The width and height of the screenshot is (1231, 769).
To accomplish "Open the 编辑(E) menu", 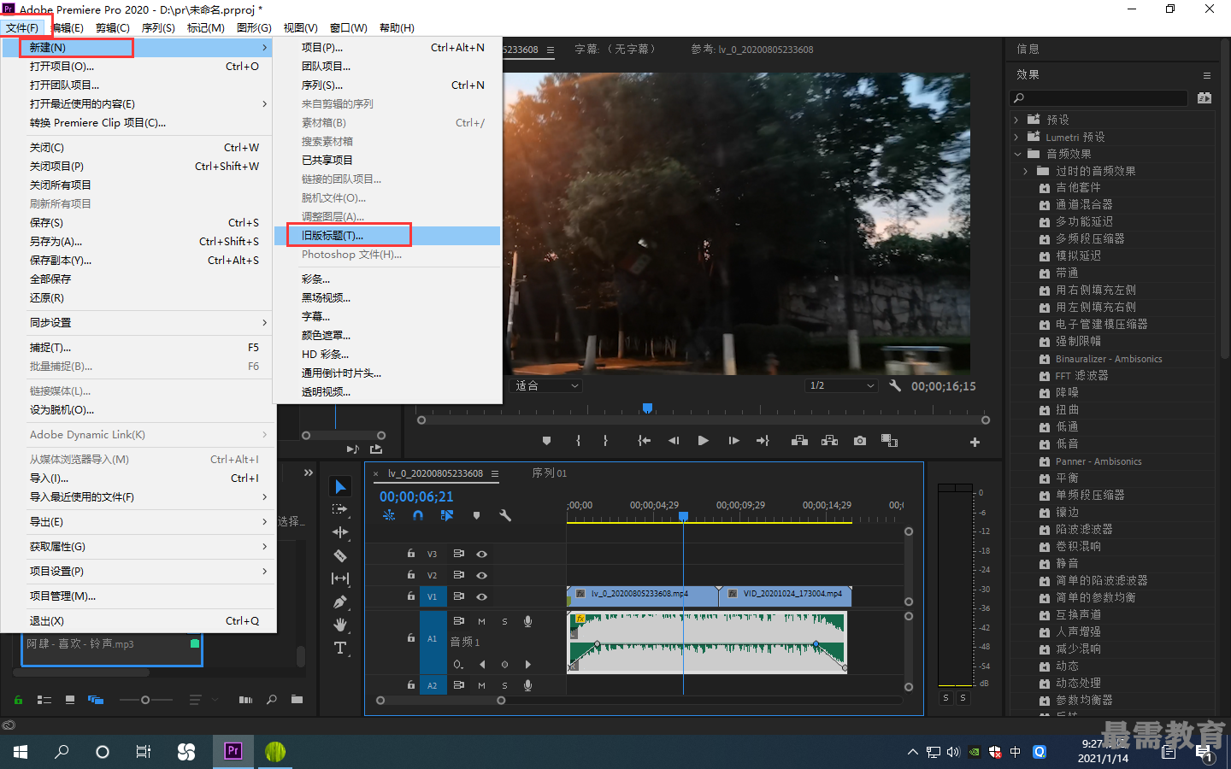I will point(68,27).
